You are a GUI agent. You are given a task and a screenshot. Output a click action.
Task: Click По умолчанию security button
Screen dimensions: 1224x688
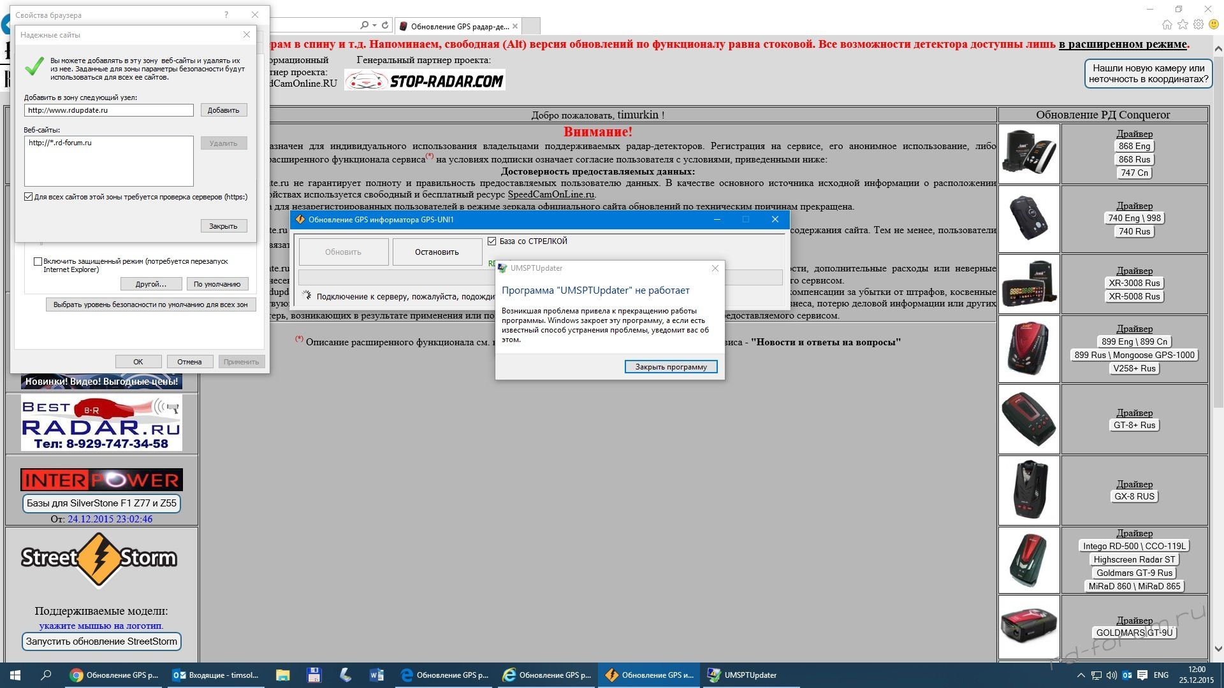[x=217, y=284]
